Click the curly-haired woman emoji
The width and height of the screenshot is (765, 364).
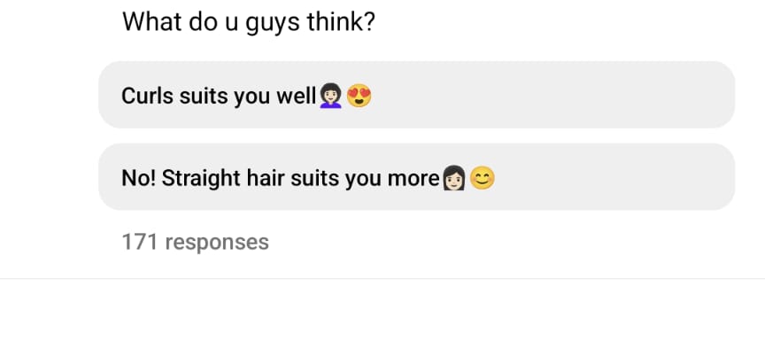(331, 96)
